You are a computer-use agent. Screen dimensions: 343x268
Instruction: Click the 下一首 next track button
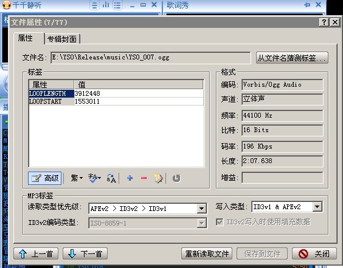pos(85,253)
